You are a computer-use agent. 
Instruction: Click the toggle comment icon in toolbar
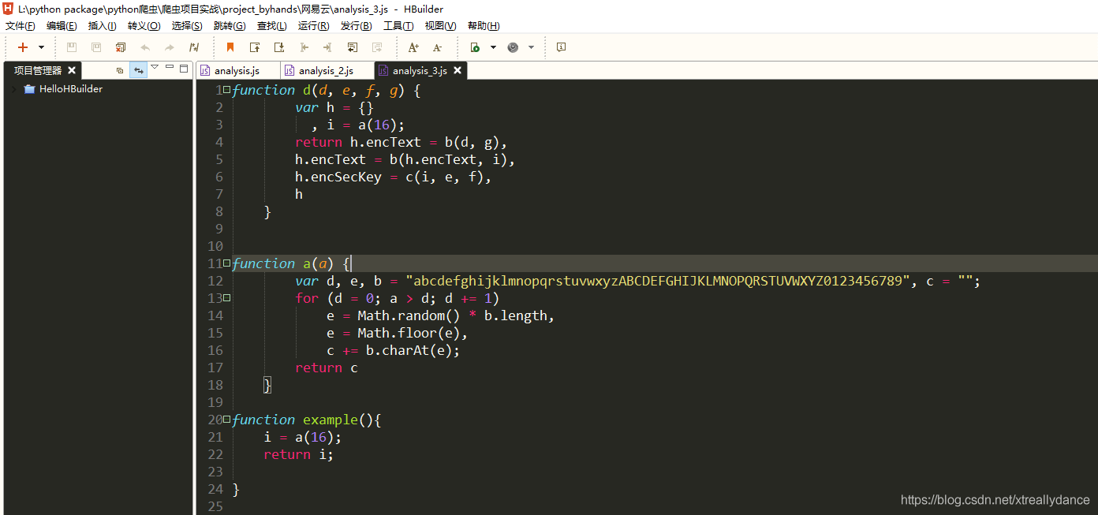click(194, 47)
